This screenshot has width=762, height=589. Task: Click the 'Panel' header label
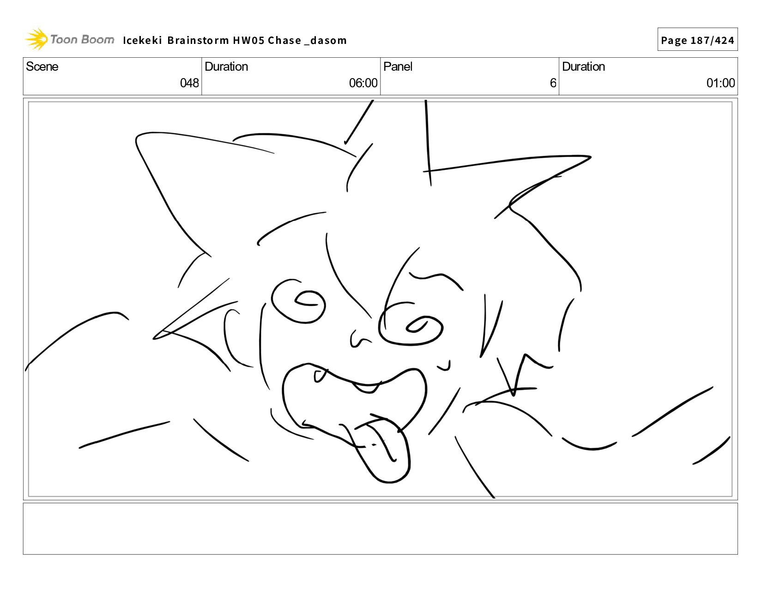point(398,67)
